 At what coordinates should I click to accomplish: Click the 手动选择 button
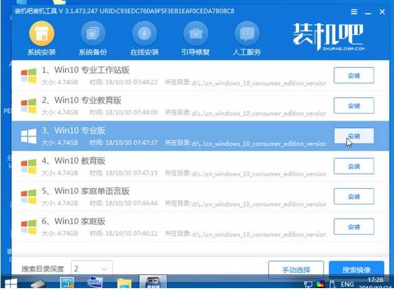296,269
